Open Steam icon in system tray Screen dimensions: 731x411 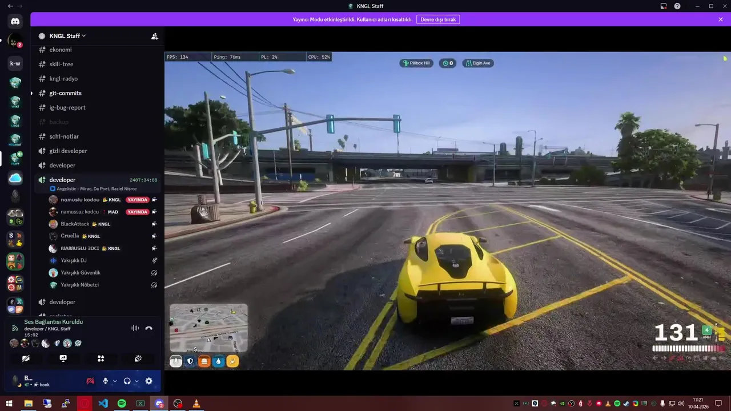click(x=626, y=404)
